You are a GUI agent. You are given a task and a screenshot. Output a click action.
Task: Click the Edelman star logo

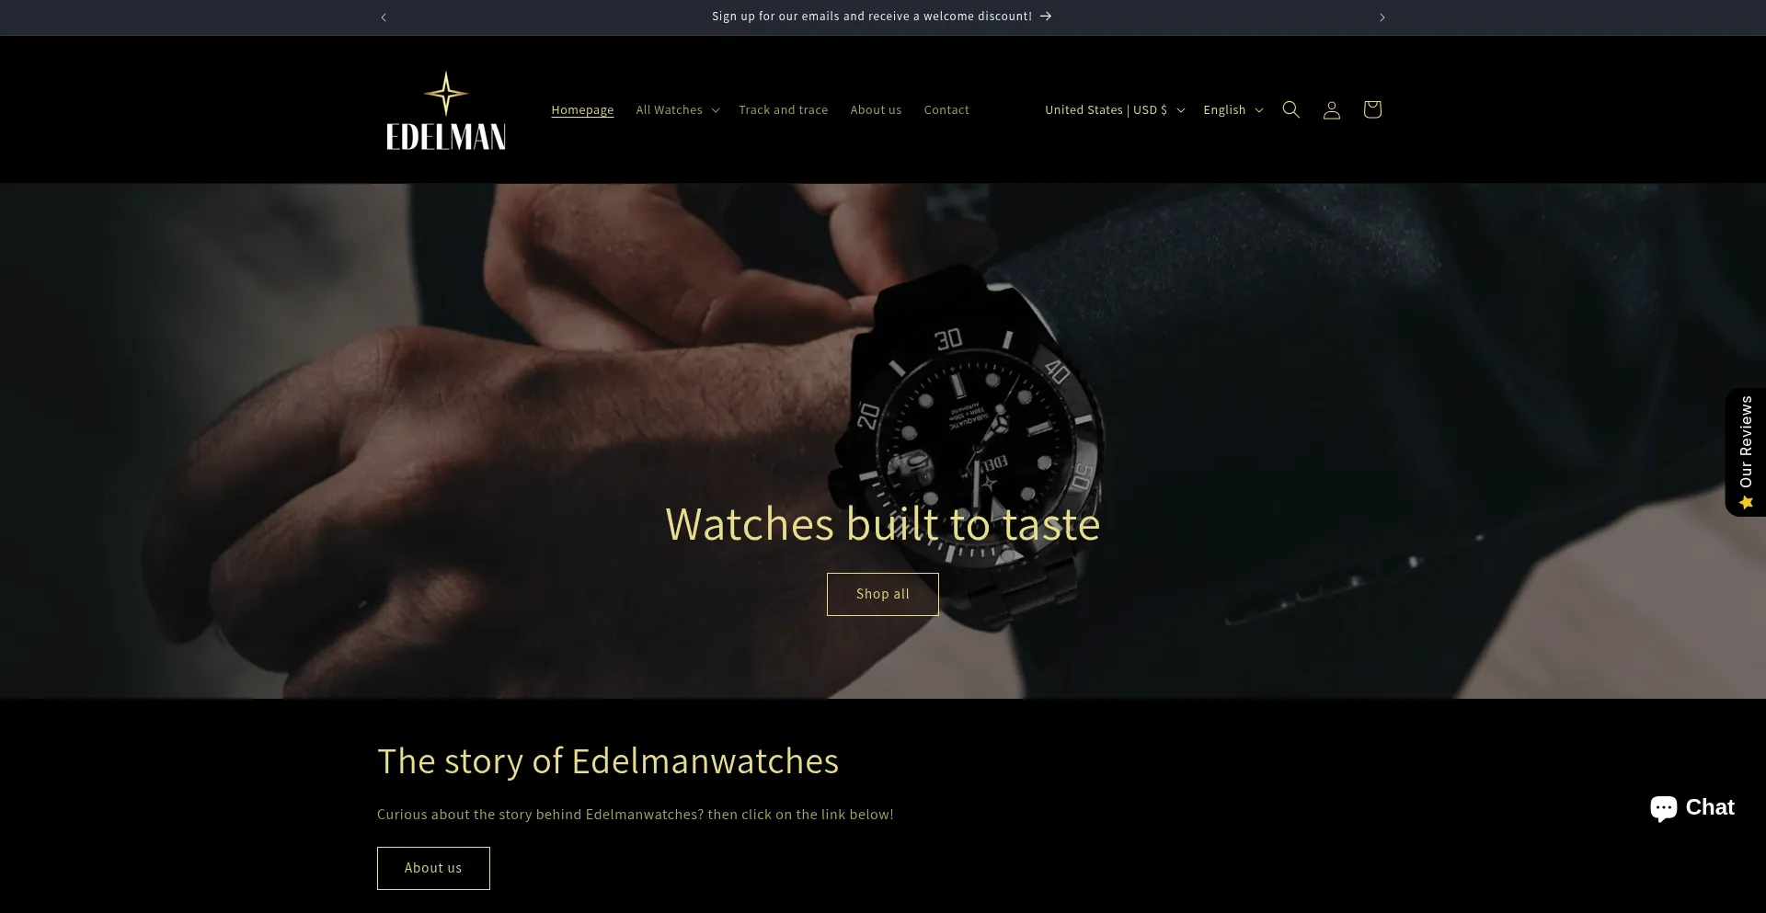point(446,110)
